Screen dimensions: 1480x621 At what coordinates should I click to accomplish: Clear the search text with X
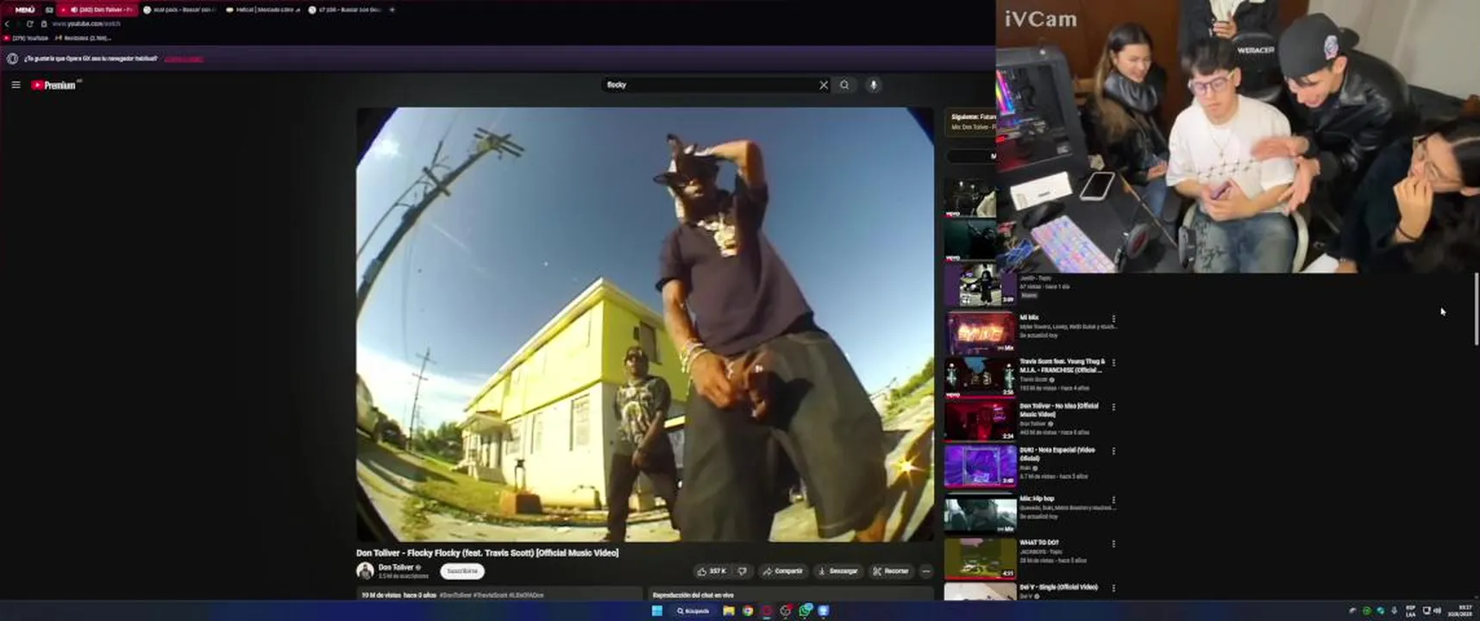point(824,85)
